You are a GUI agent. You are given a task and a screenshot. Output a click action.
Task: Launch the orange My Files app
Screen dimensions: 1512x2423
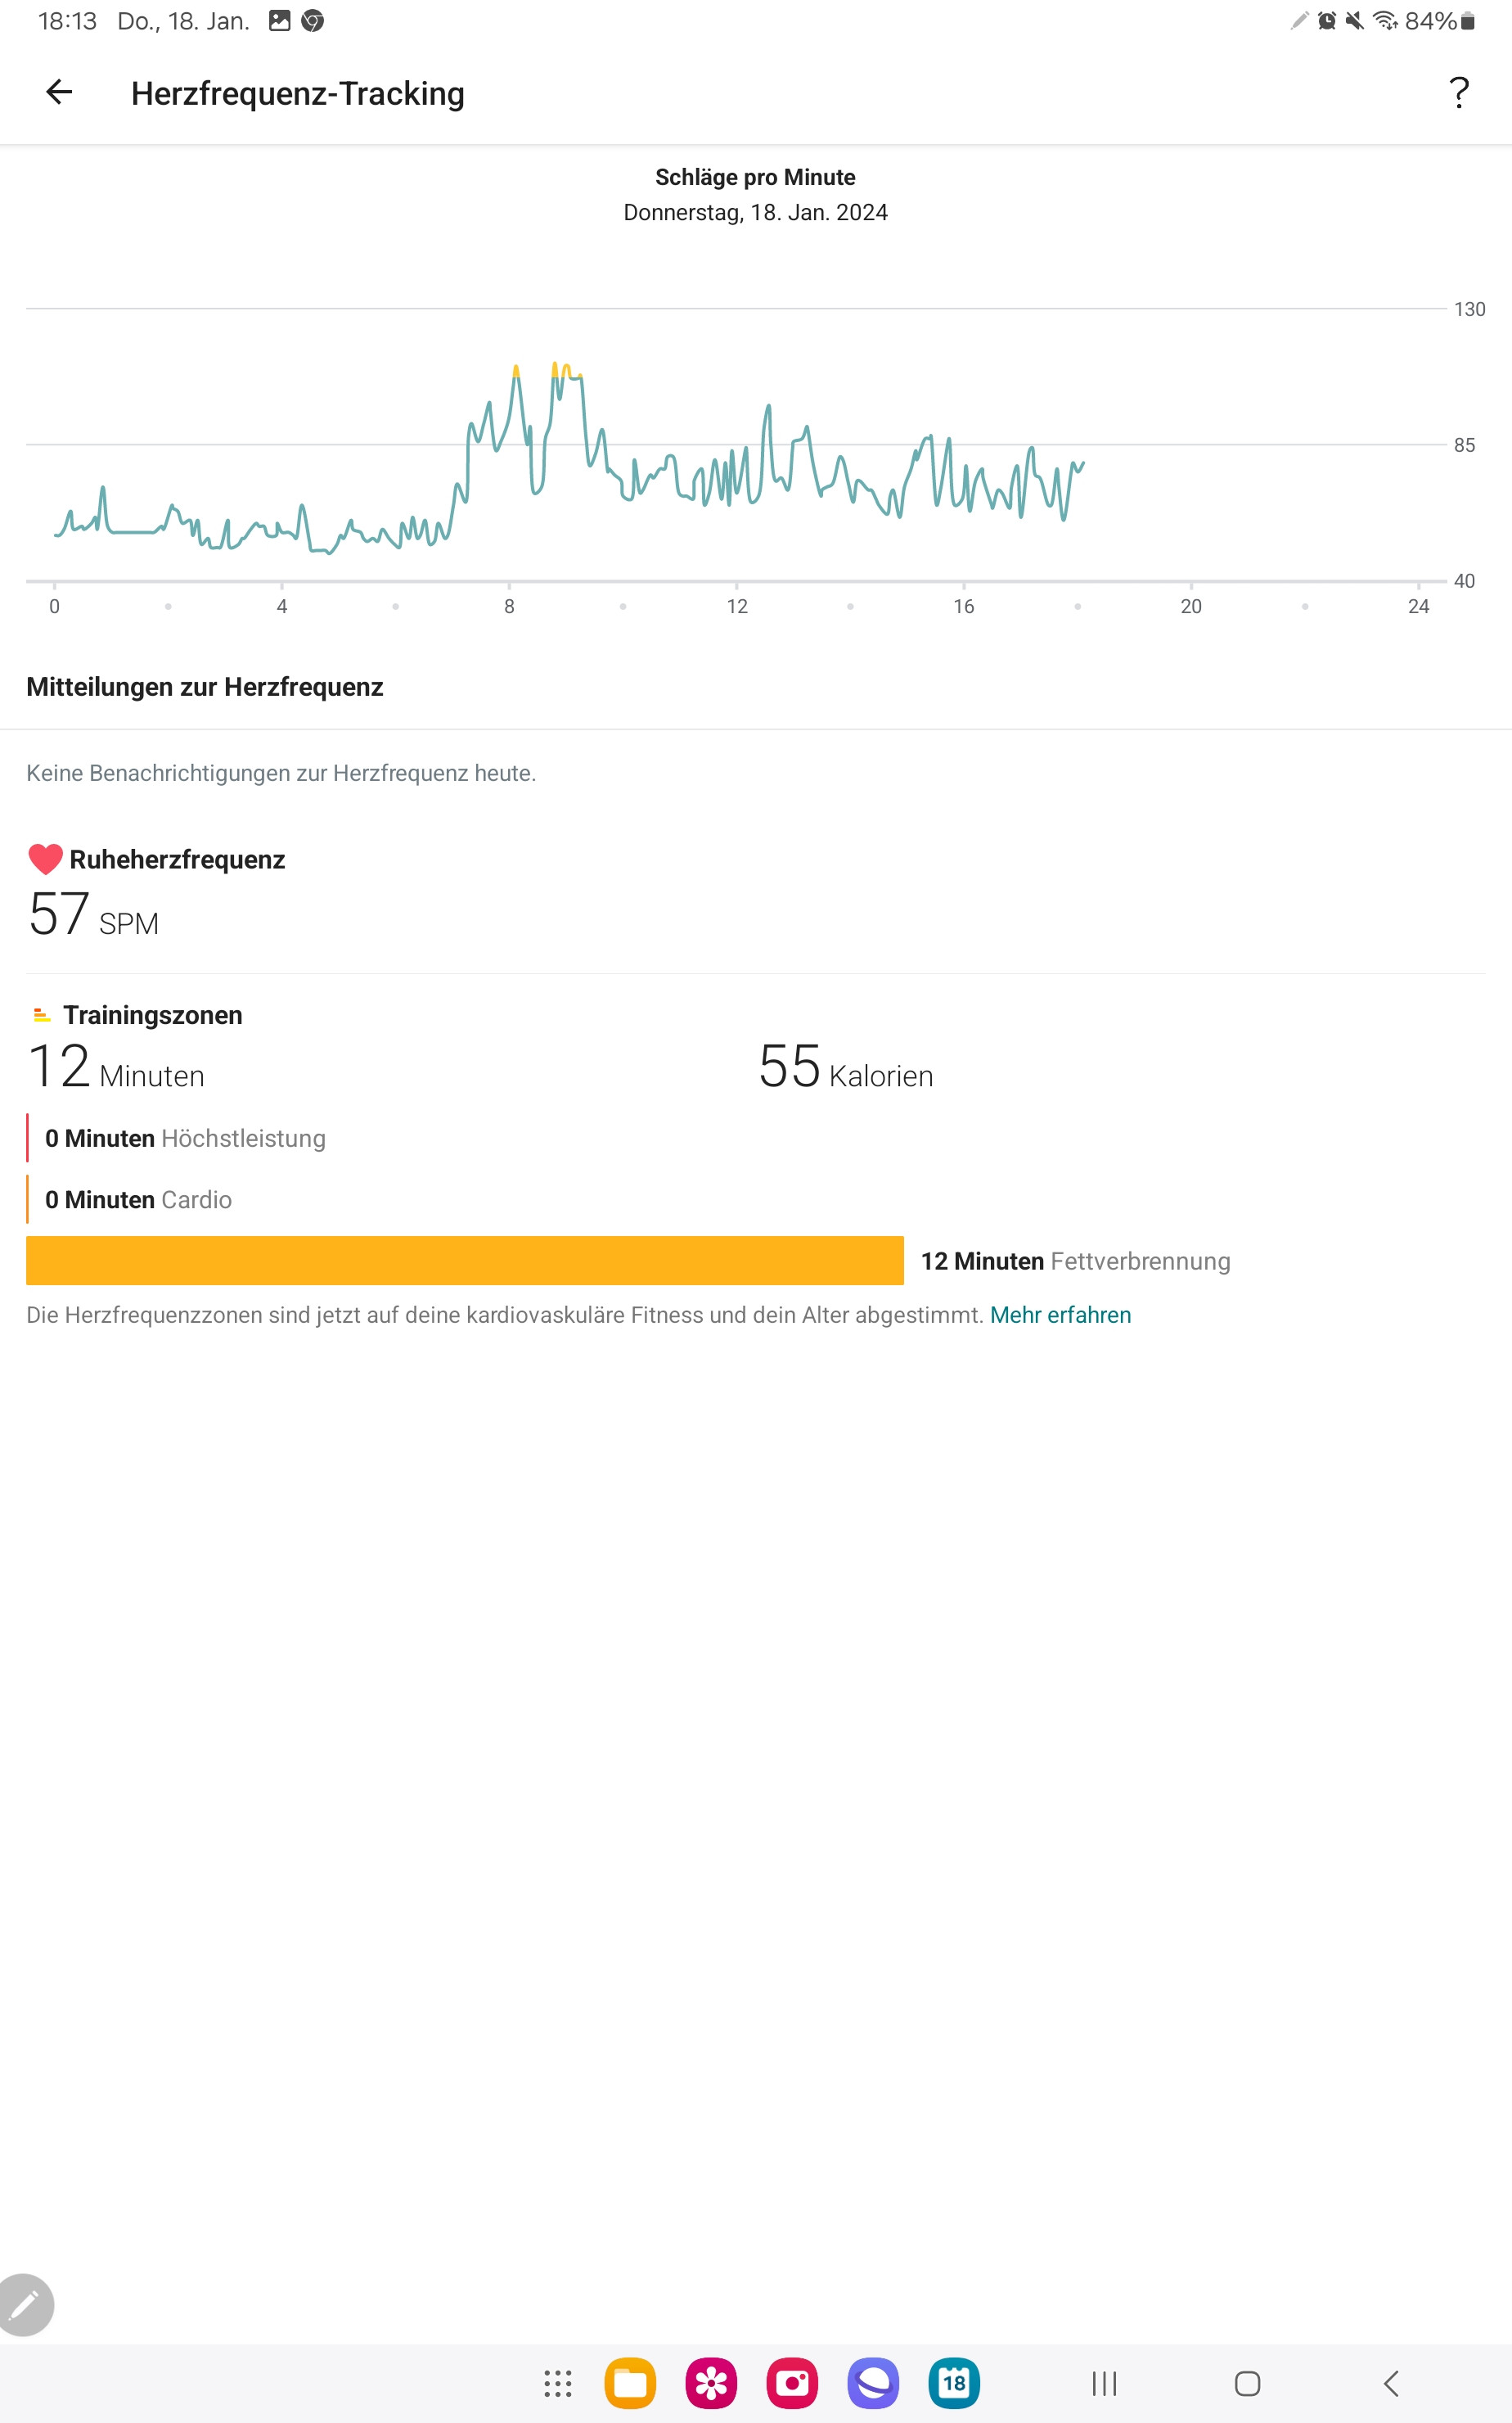point(630,2383)
